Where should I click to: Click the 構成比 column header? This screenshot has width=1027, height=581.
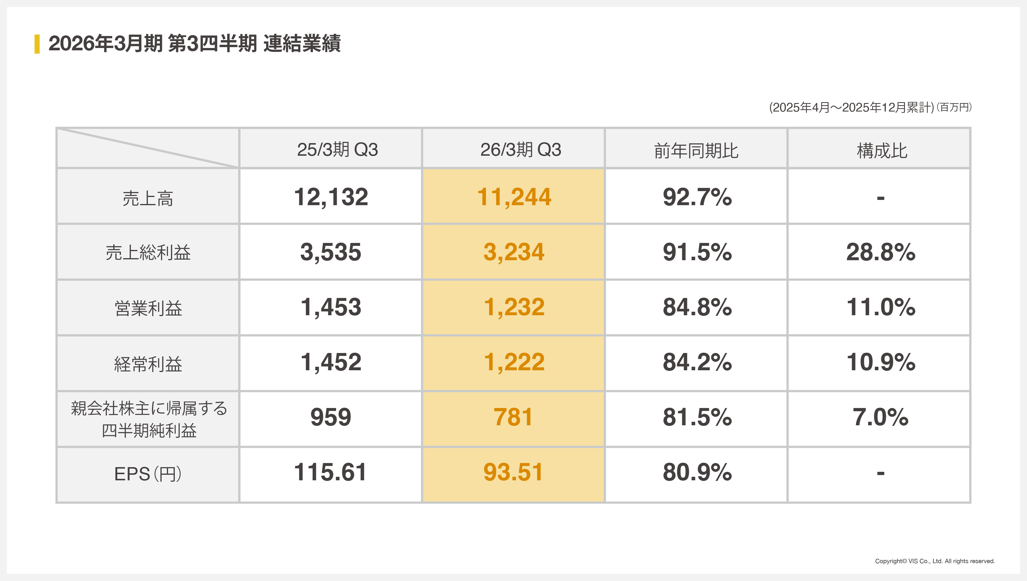coord(882,151)
